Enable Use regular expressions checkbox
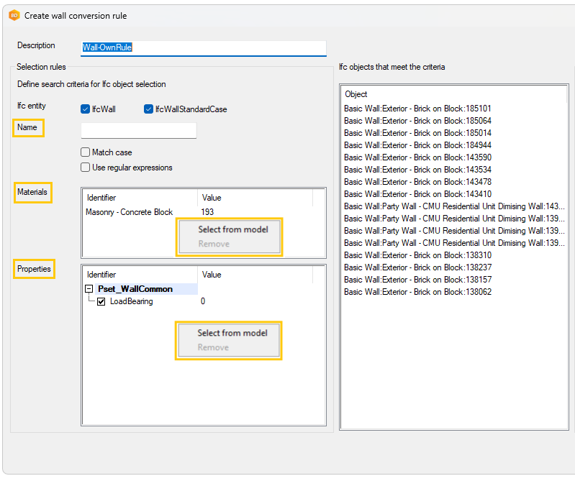575x481 pixels. coord(86,168)
